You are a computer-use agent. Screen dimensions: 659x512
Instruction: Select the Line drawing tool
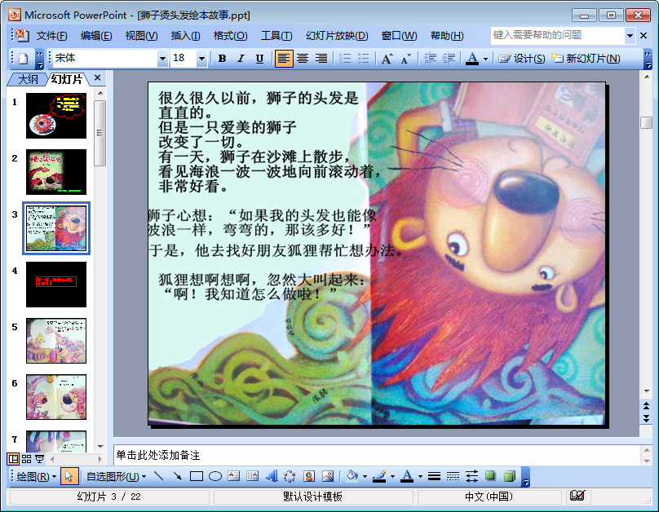(x=158, y=476)
